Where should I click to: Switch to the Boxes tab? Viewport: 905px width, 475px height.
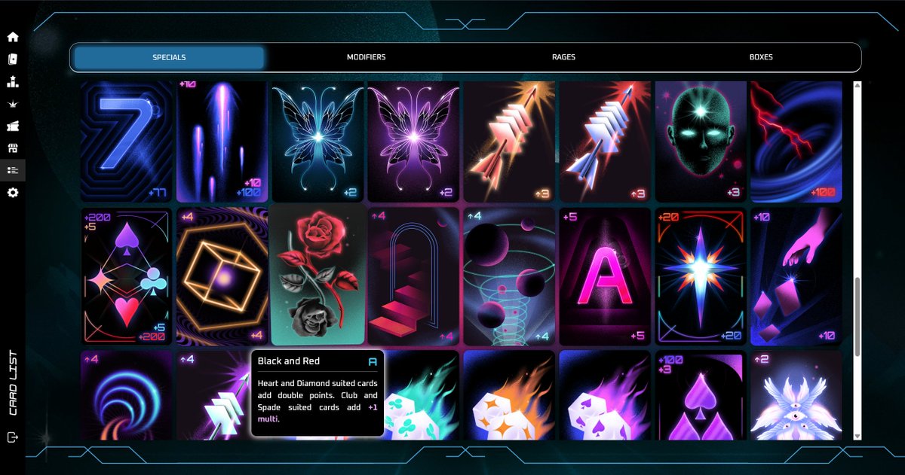(761, 57)
